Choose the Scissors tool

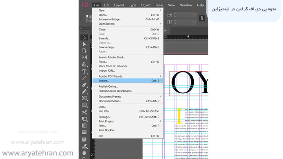[84, 112]
